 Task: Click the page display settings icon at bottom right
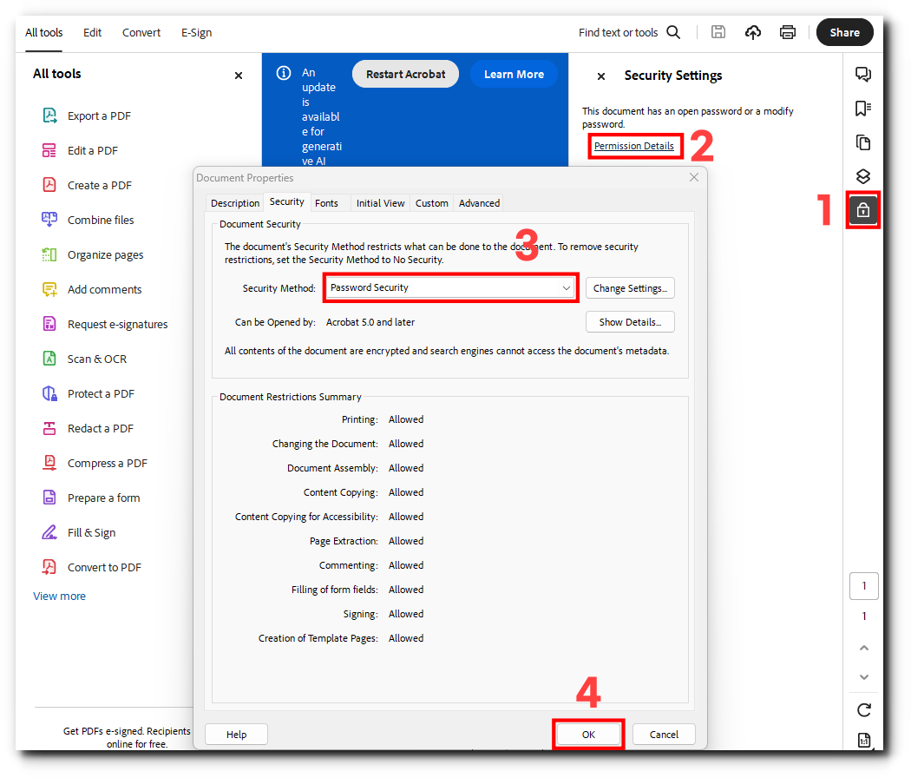[x=864, y=740]
